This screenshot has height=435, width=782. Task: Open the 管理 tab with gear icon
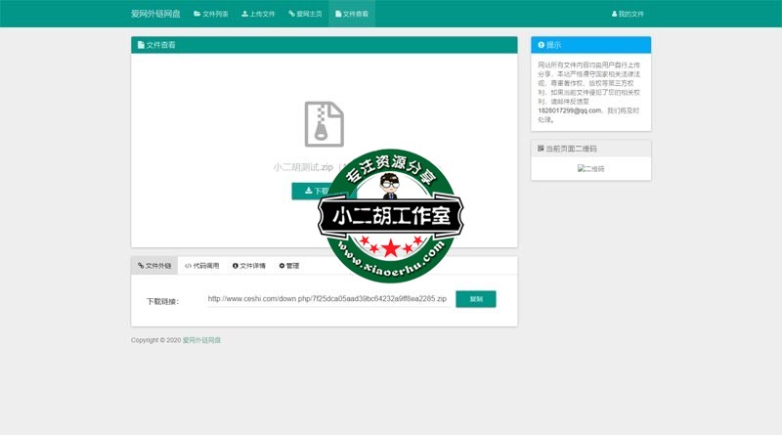tap(289, 265)
